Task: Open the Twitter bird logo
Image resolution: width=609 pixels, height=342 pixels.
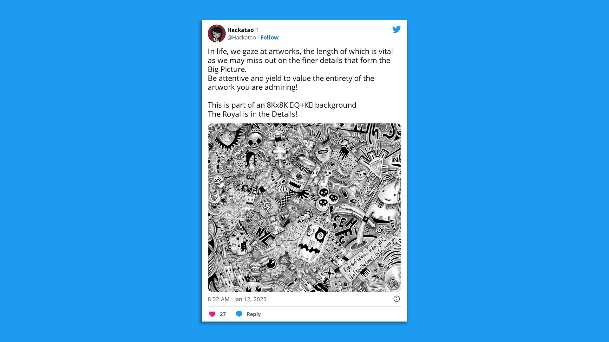Action: [x=396, y=29]
